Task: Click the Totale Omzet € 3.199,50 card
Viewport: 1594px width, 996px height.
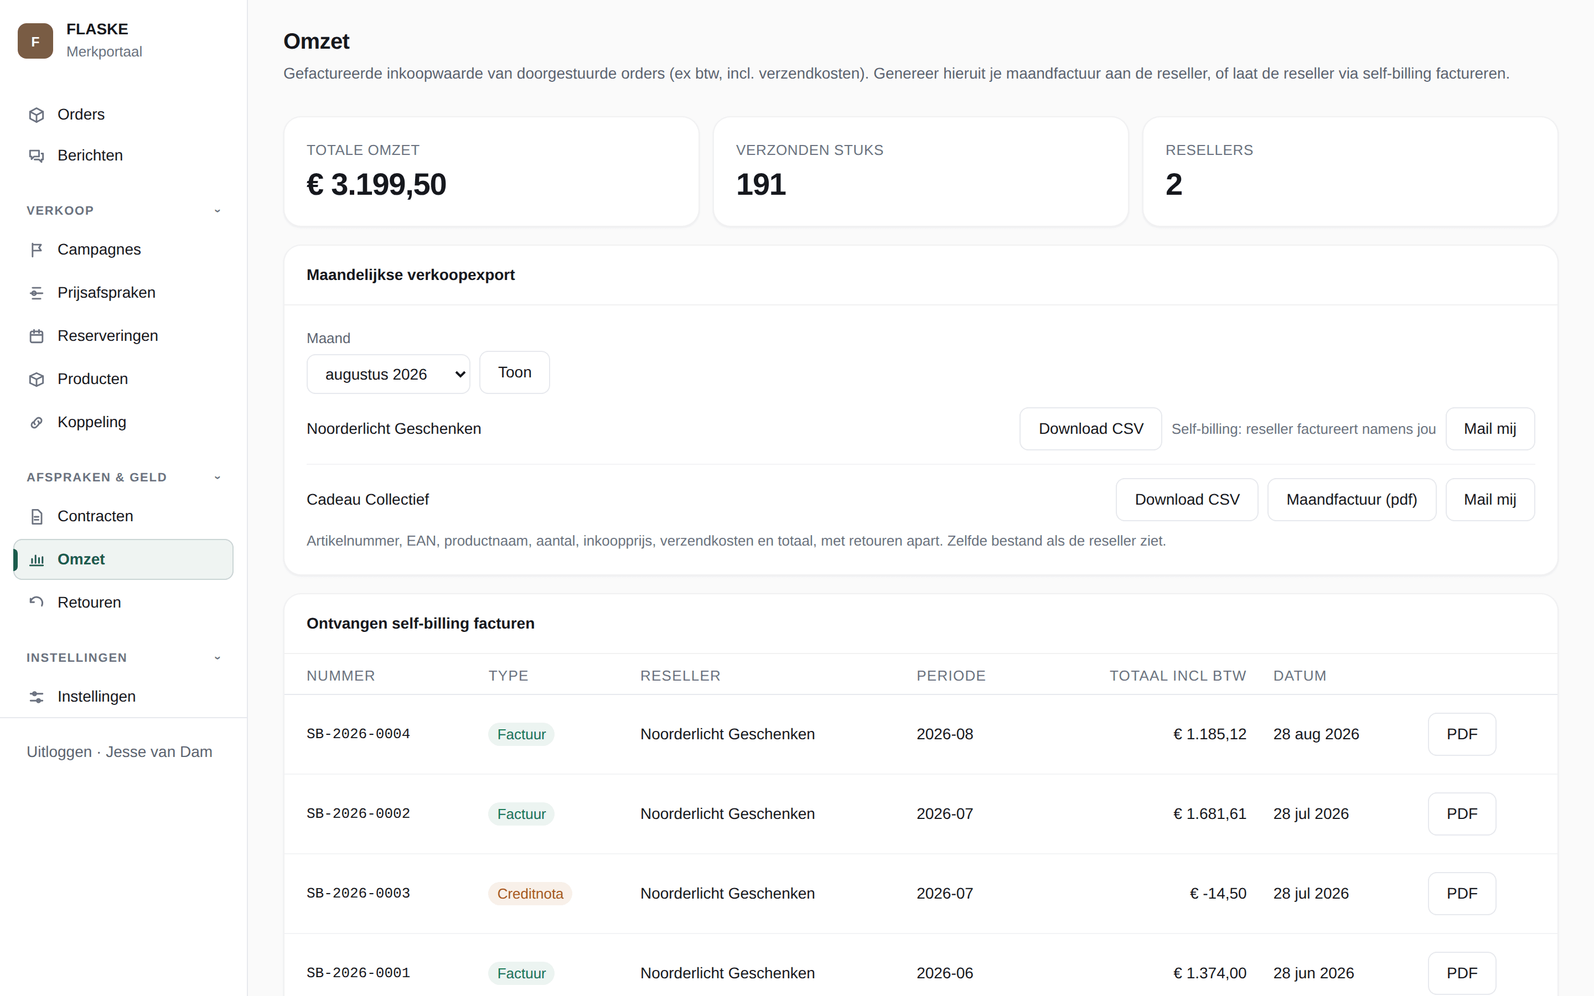Action: (x=491, y=172)
